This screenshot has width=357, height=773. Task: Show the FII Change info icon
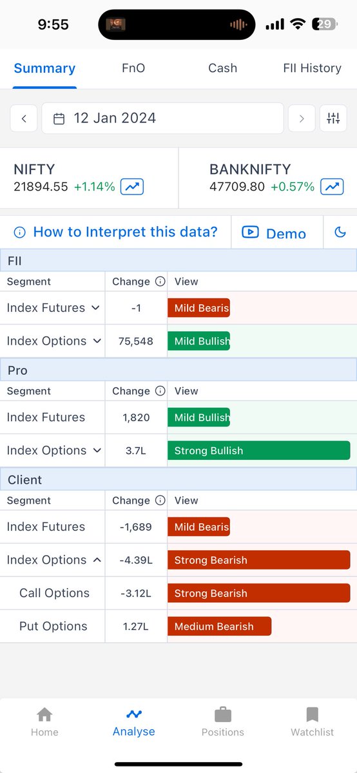coord(160,282)
